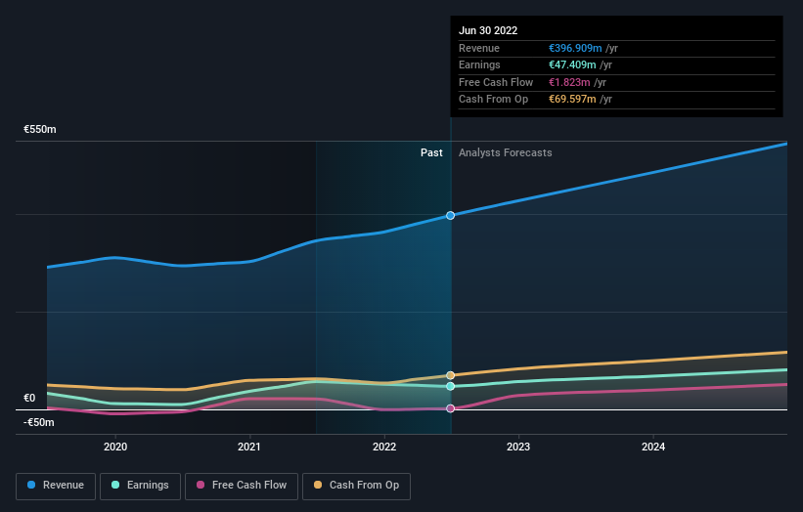Viewport: 803px width, 512px height.
Task: Click the 2024 x-axis label
Action: (x=653, y=447)
